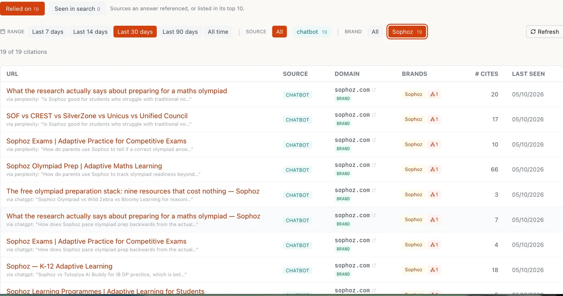Image resolution: width=563 pixels, height=296 pixels.
Task: Open 'Sophoz — K-12 Adaptive Learning' link
Action: click(x=60, y=266)
